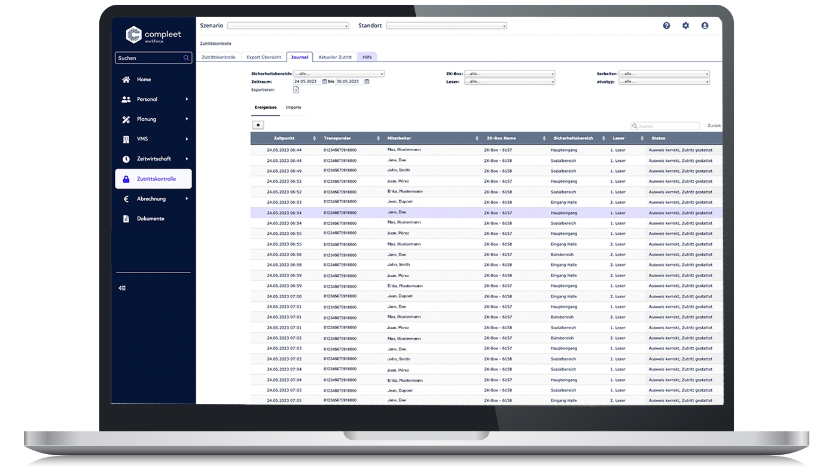Switch to the Importe sub-tab

click(x=294, y=108)
